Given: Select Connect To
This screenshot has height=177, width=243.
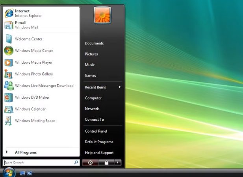Looking at the screenshot, I should [95, 120].
